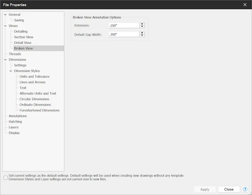Decrease Extension value with down arrow

coord(142,27)
